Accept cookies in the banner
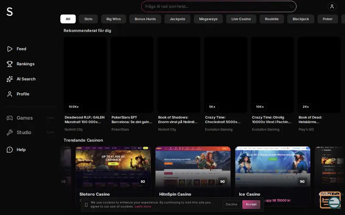The height and width of the screenshot is (215, 345). click(x=251, y=204)
